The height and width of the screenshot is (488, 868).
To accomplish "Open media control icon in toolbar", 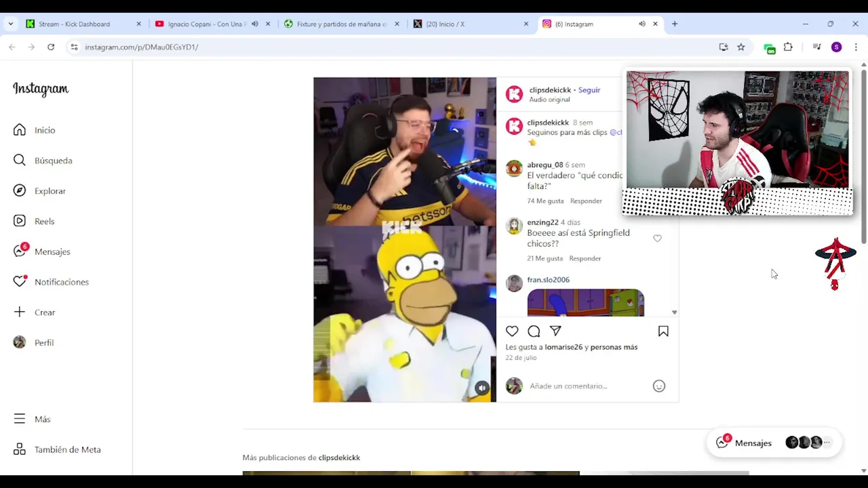I will pos(816,47).
